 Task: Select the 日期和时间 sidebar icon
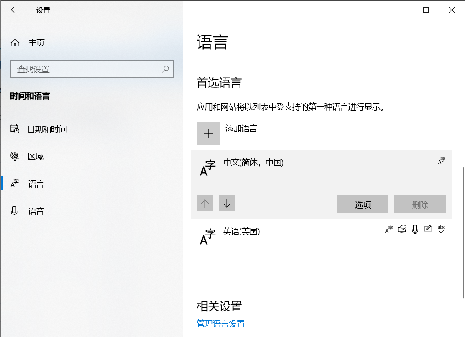click(15, 129)
